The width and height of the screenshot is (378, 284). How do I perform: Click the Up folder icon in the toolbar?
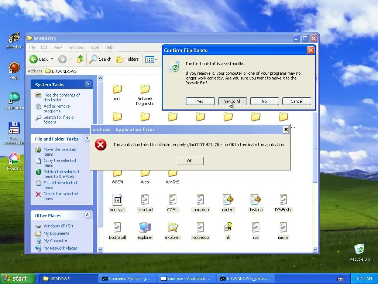click(80, 59)
